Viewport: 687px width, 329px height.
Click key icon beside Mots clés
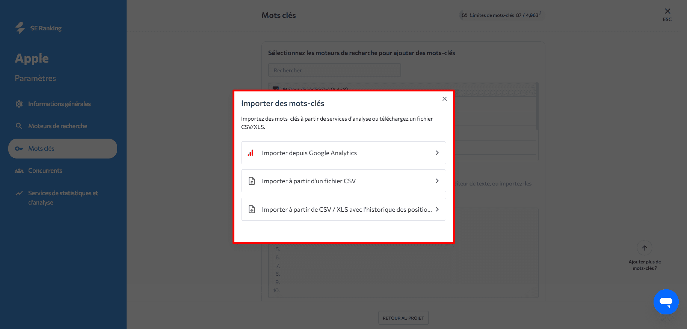19,149
